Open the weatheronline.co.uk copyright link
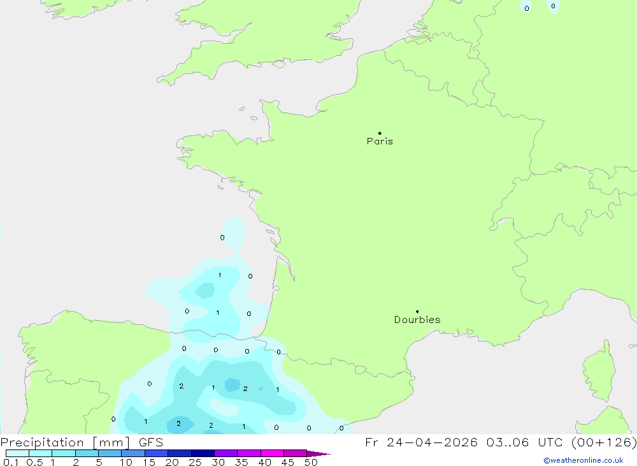 583,460
